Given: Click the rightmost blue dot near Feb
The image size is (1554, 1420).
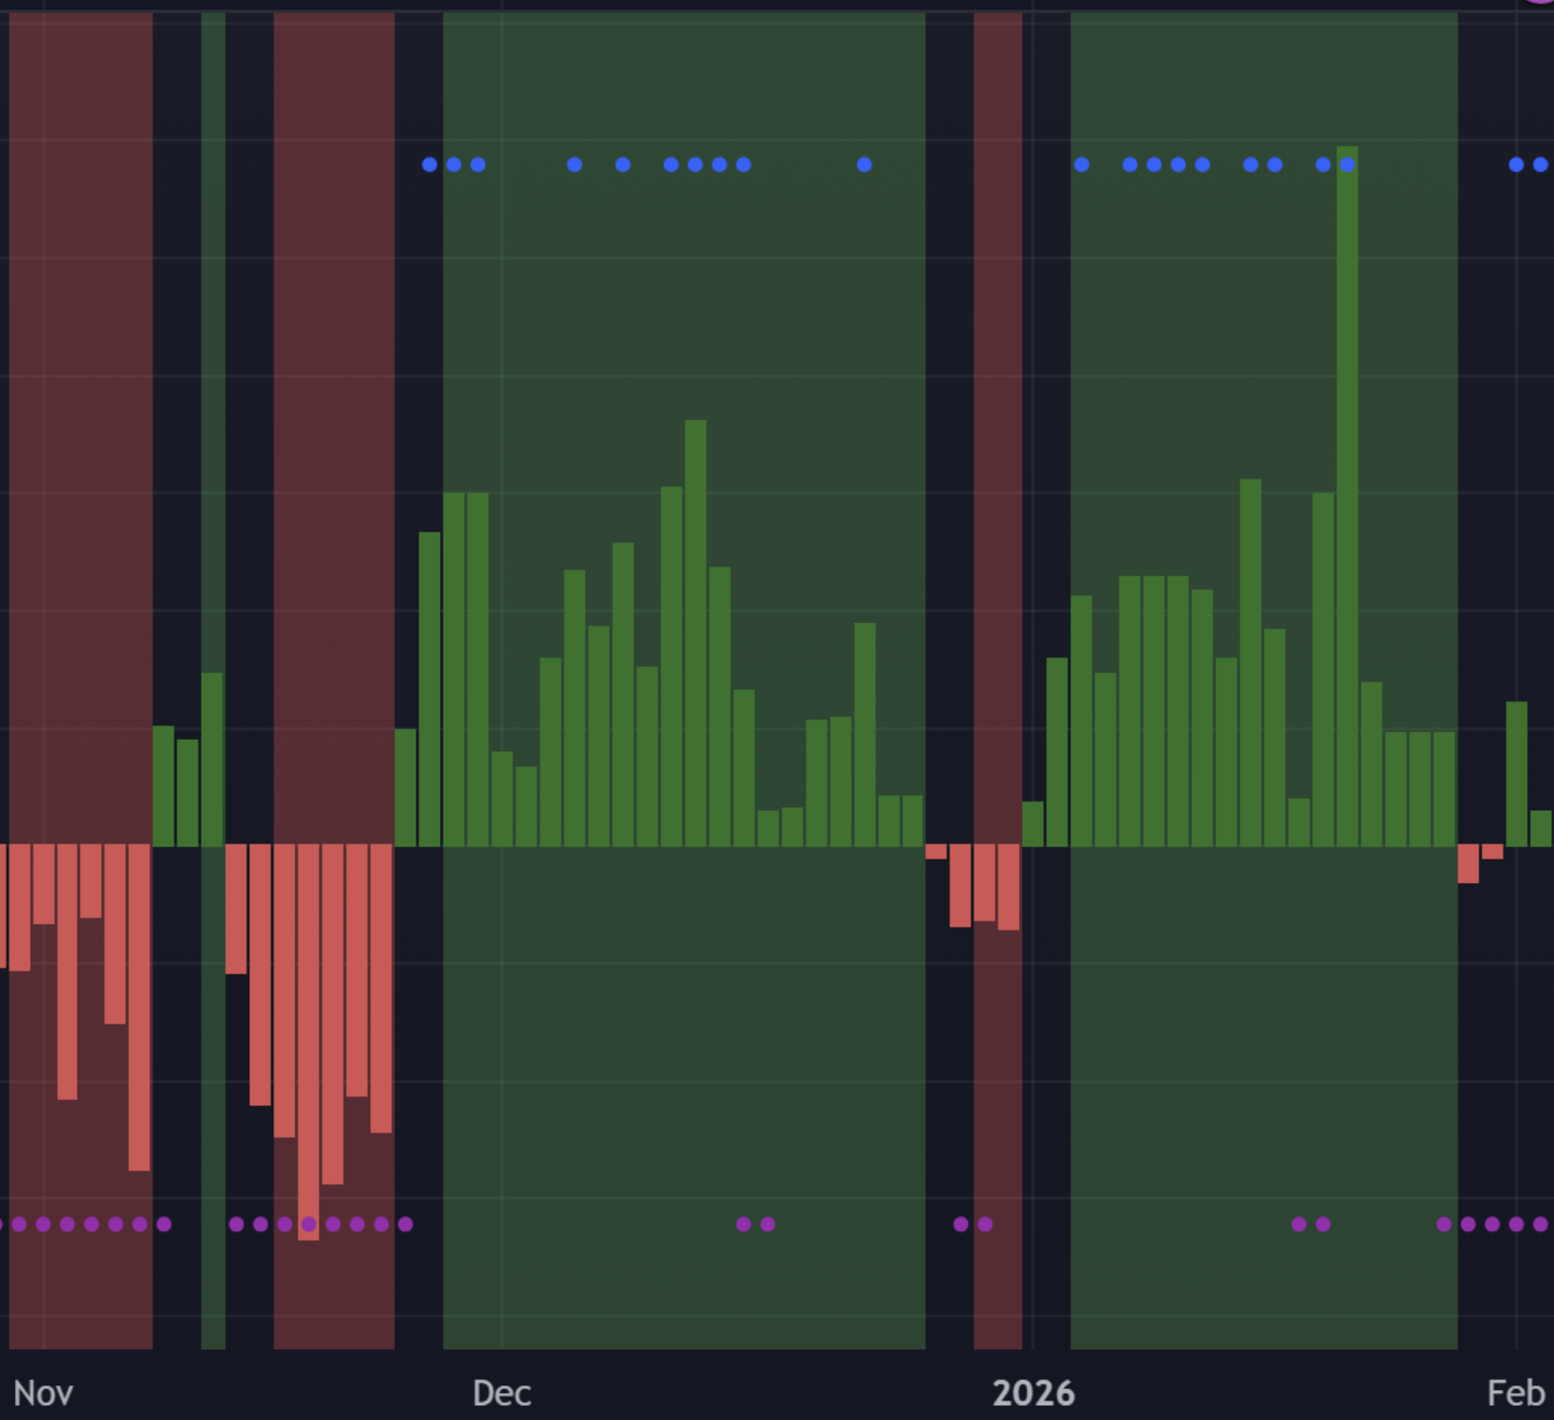Looking at the screenshot, I should click(1540, 164).
